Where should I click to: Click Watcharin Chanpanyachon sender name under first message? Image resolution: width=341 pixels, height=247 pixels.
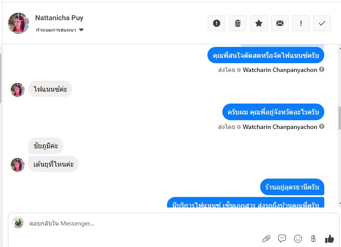(x=280, y=70)
